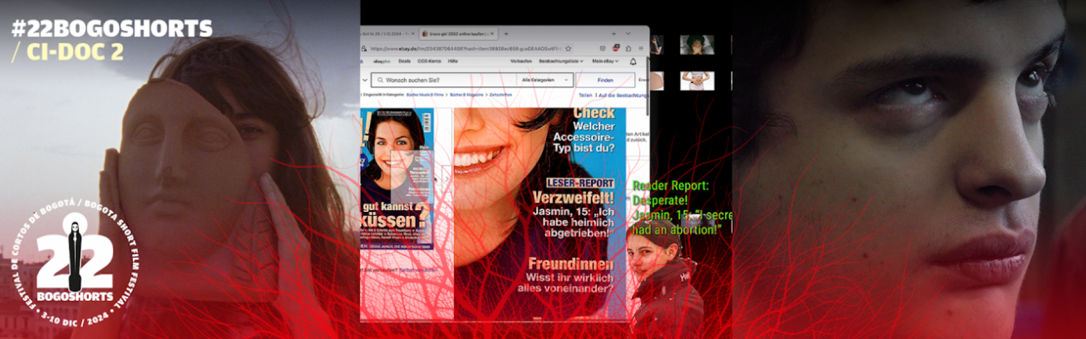The image size is (1086, 339).
Task: Switch to the 'Girl Nr.26' browser tab
Action: (x=389, y=34)
